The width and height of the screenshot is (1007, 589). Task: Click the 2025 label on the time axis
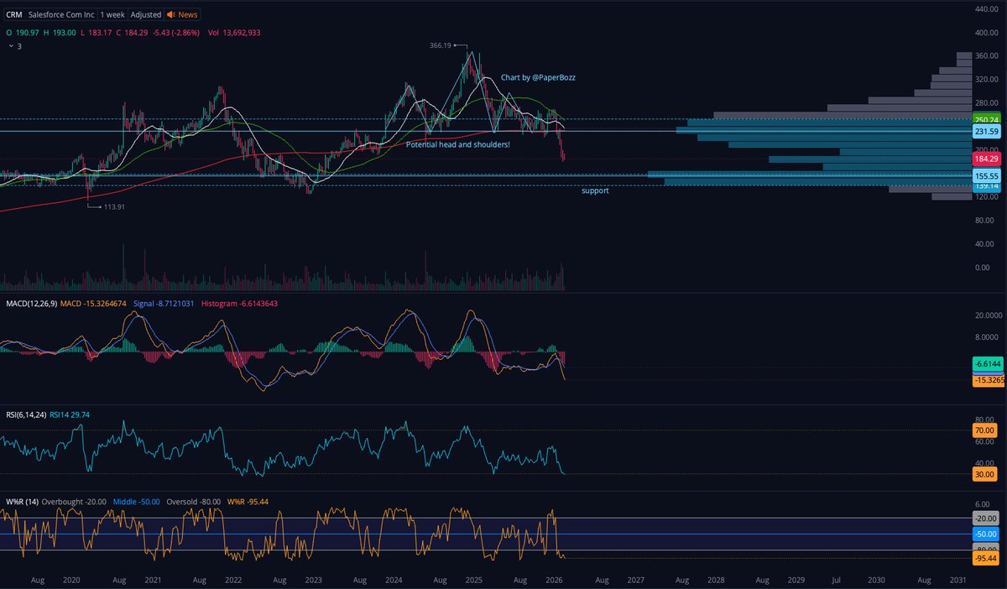tap(474, 580)
